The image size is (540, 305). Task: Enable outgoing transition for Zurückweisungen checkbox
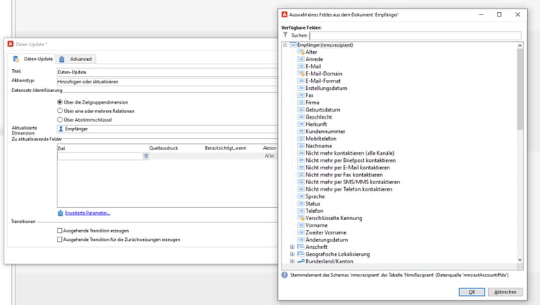point(60,240)
